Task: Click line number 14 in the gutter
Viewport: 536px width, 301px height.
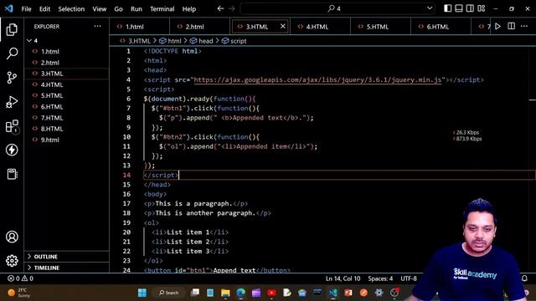Action: click(126, 175)
